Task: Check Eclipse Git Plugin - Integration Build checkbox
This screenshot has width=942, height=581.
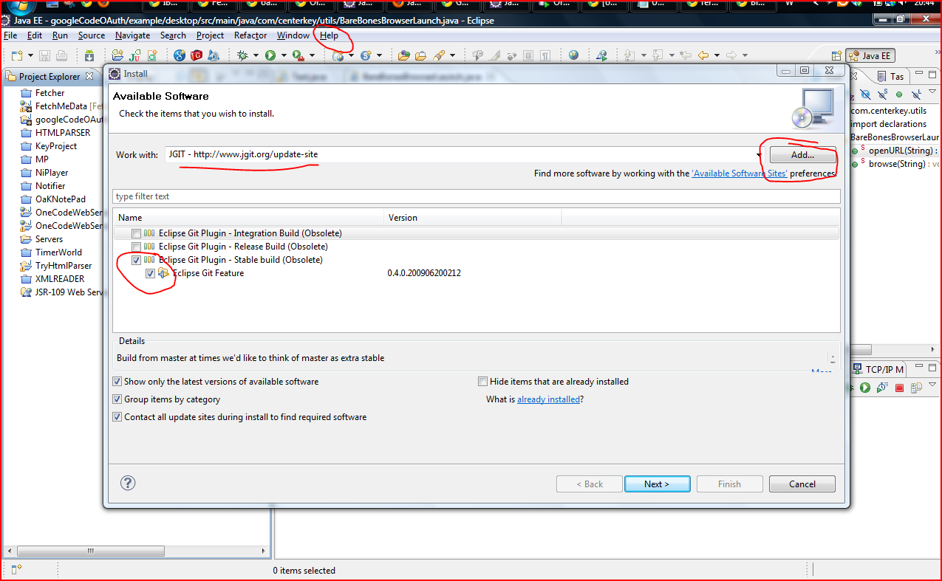Action: pos(136,233)
